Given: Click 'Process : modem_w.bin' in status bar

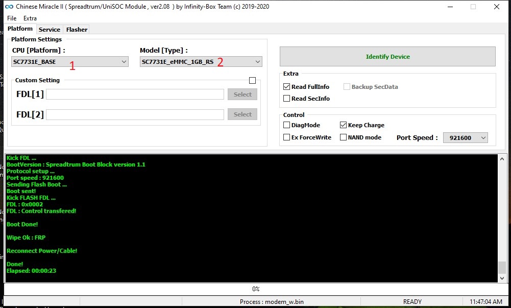Looking at the screenshot, I should pyautogui.click(x=272, y=302).
